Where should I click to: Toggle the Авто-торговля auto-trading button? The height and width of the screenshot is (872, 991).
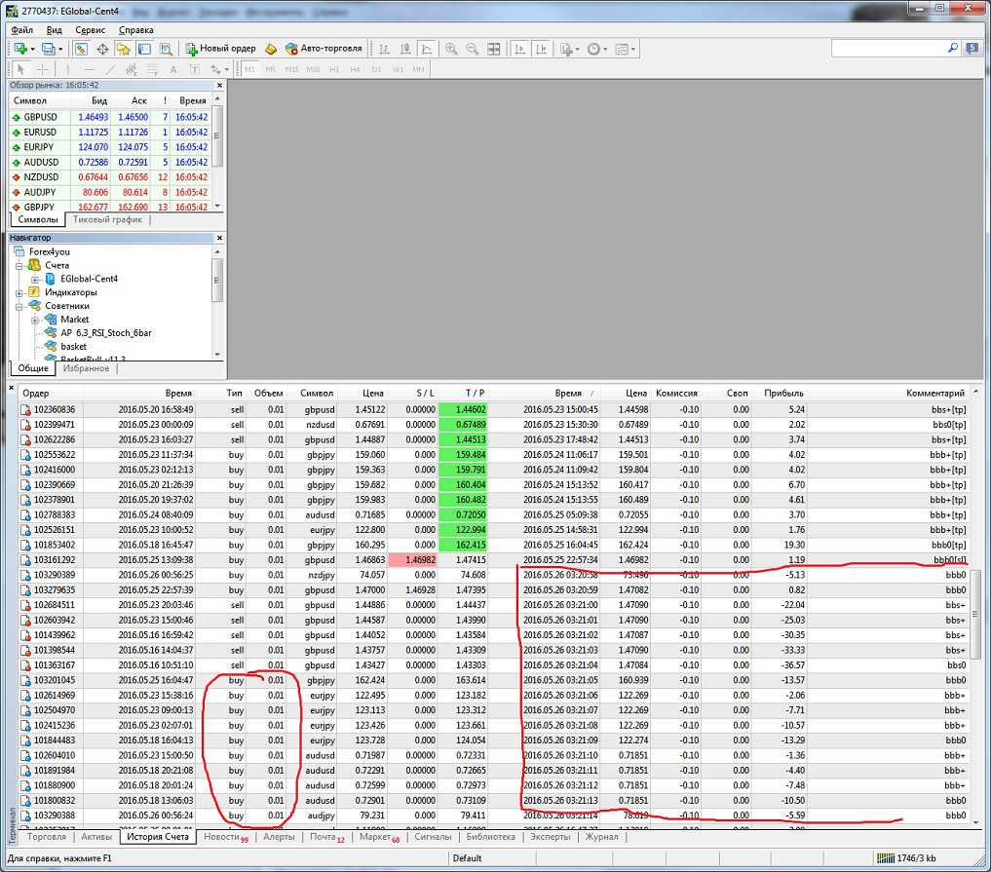(323, 49)
